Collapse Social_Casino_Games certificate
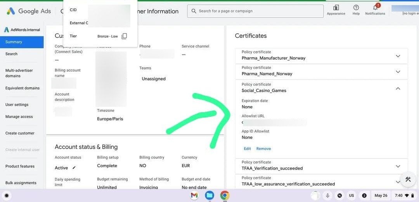The width and height of the screenshot is (419, 202). [398, 88]
